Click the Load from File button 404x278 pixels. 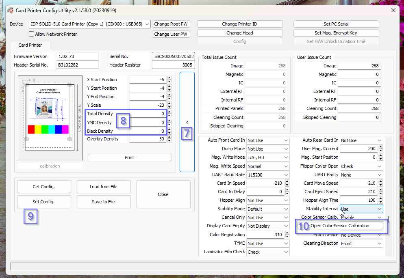pos(104,187)
